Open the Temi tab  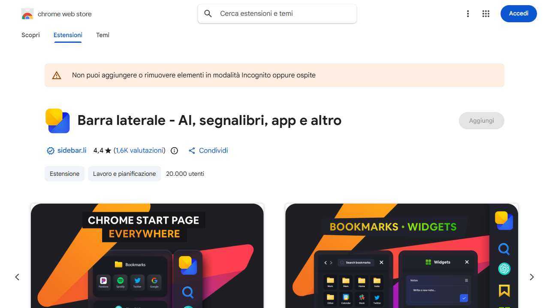click(103, 35)
